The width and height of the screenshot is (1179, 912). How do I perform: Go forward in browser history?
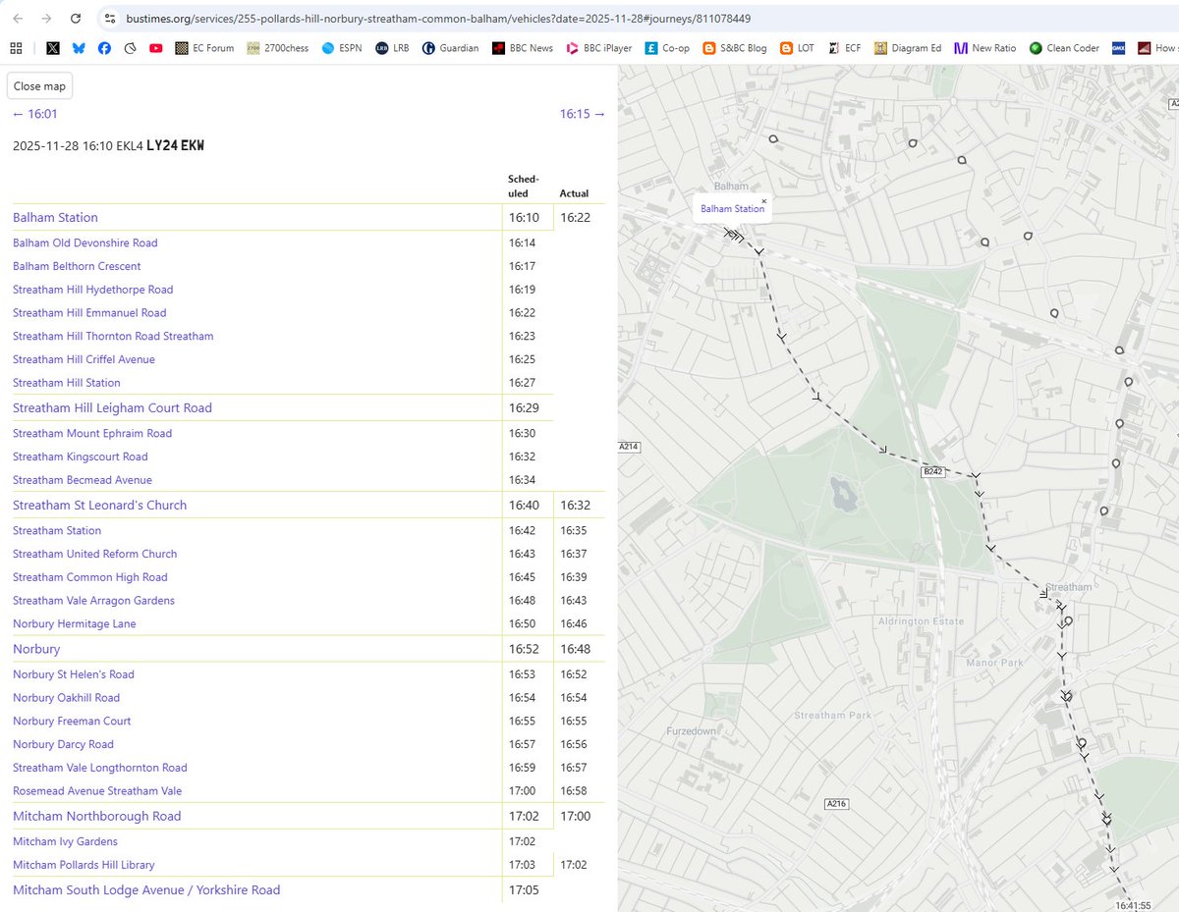[46, 19]
